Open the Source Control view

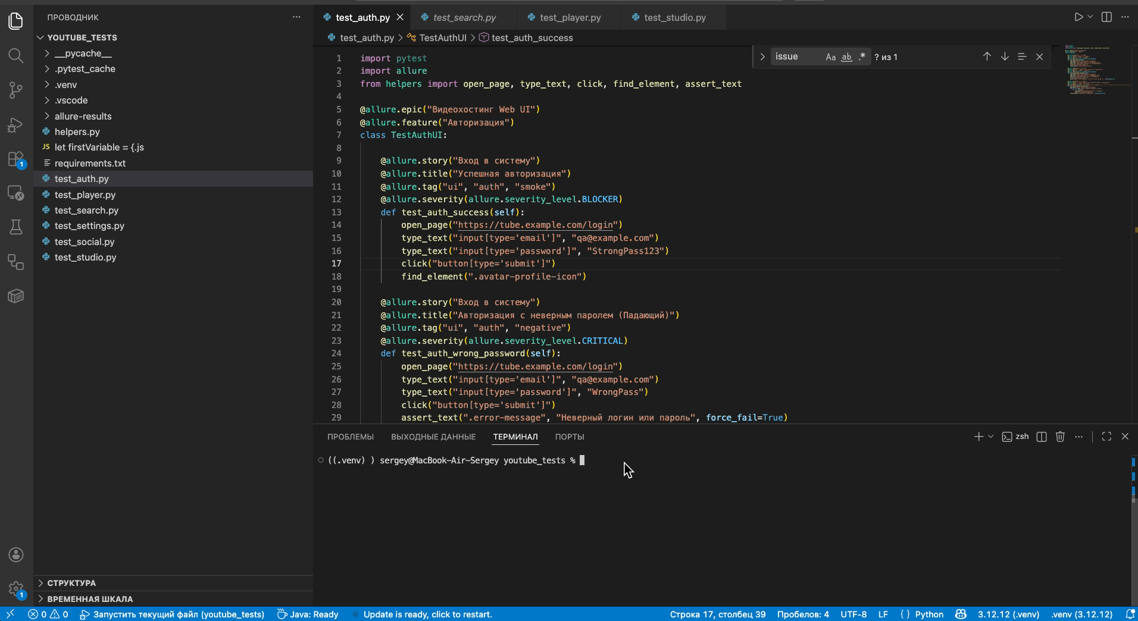[16, 90]
